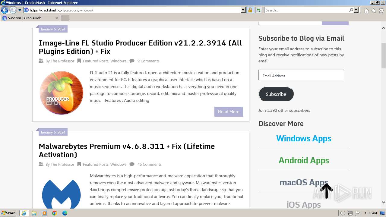This screenshot has height=217, width=386.
Task: Select the Windows | CracksHash tab
Action: coord(30,18)
